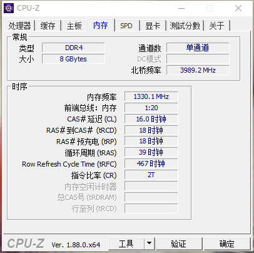The image size is (254, 253).
Task: Click the 1330.1 MHz memory frequency field
Action: click(x=151, y=96)
